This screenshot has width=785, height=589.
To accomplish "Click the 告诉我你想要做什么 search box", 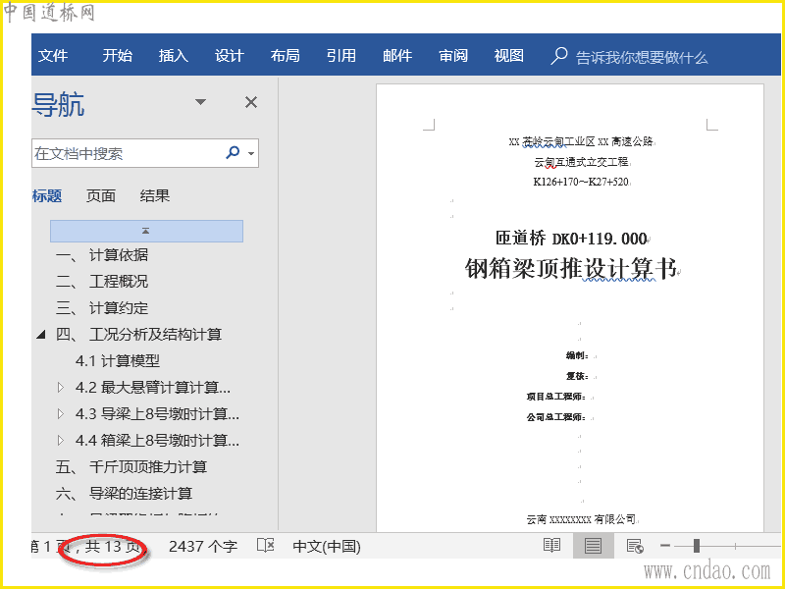I will click(x=642, y=58).
